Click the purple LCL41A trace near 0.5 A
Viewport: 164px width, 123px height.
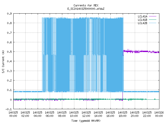pyautogui.click(x=141, y=52)
